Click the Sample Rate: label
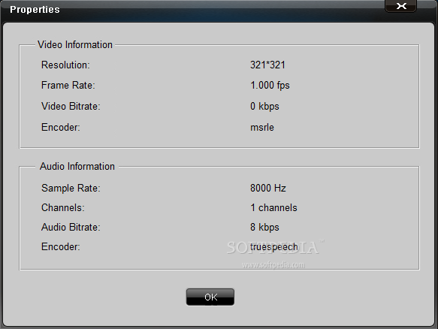The image size is (438, 329). 71,189
